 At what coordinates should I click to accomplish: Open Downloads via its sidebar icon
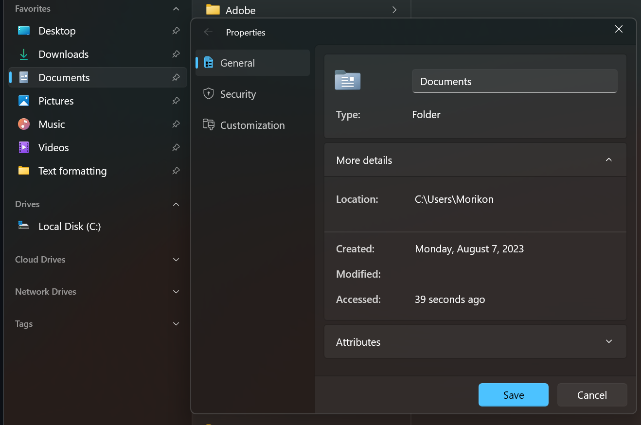click(x=23, y=54)
